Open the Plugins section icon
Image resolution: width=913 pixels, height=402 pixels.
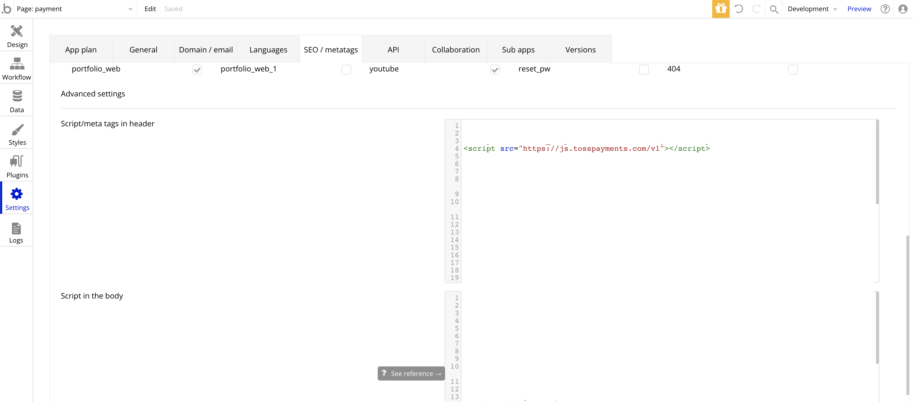click(x=17, y=162)
